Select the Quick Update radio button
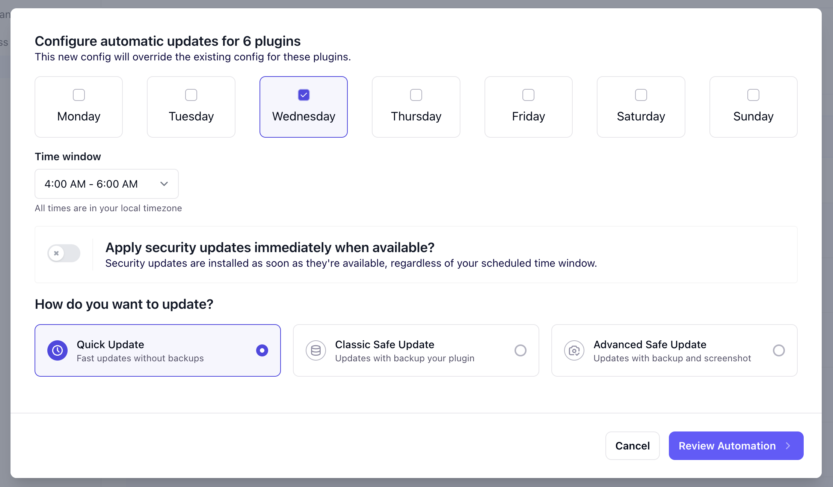The image size is (833, 487). pos(262,350)
